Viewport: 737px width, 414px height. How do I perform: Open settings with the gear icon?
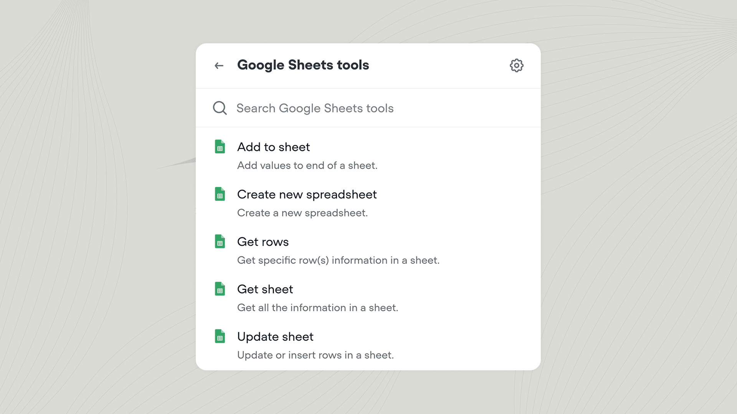(516, 66)
